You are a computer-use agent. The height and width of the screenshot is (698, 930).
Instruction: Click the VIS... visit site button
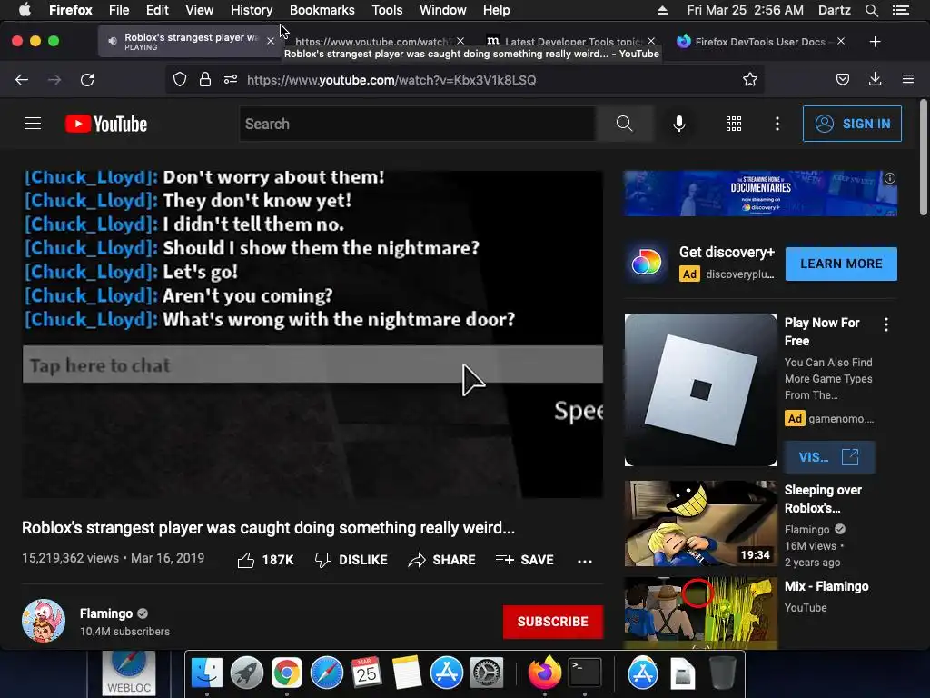click(828, 457)
